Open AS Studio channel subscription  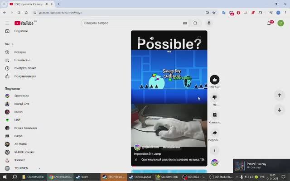click(20, 144)
